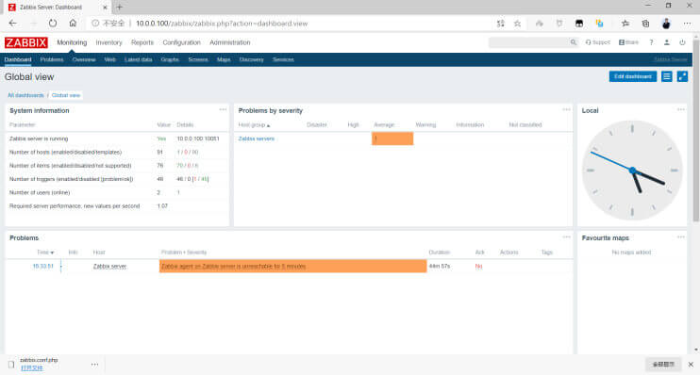This screenshot has height=375, width=700.
Task: Click Edit dashboard button
Action: pyautogui.click(x=633, y=76)
